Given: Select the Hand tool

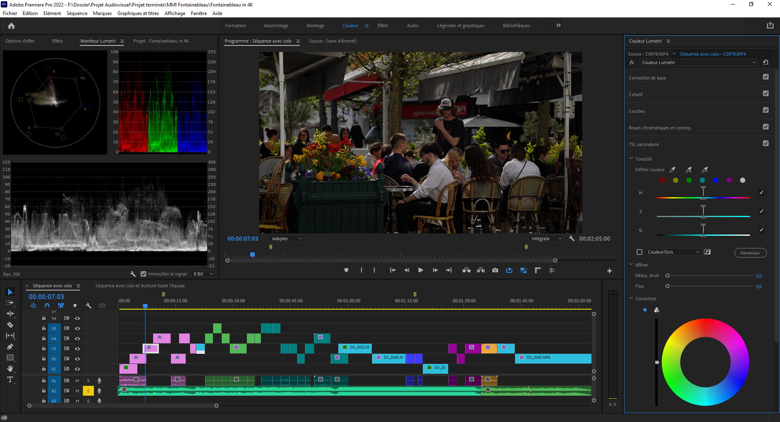Looking at the screenshot, I should pos(10,368).
